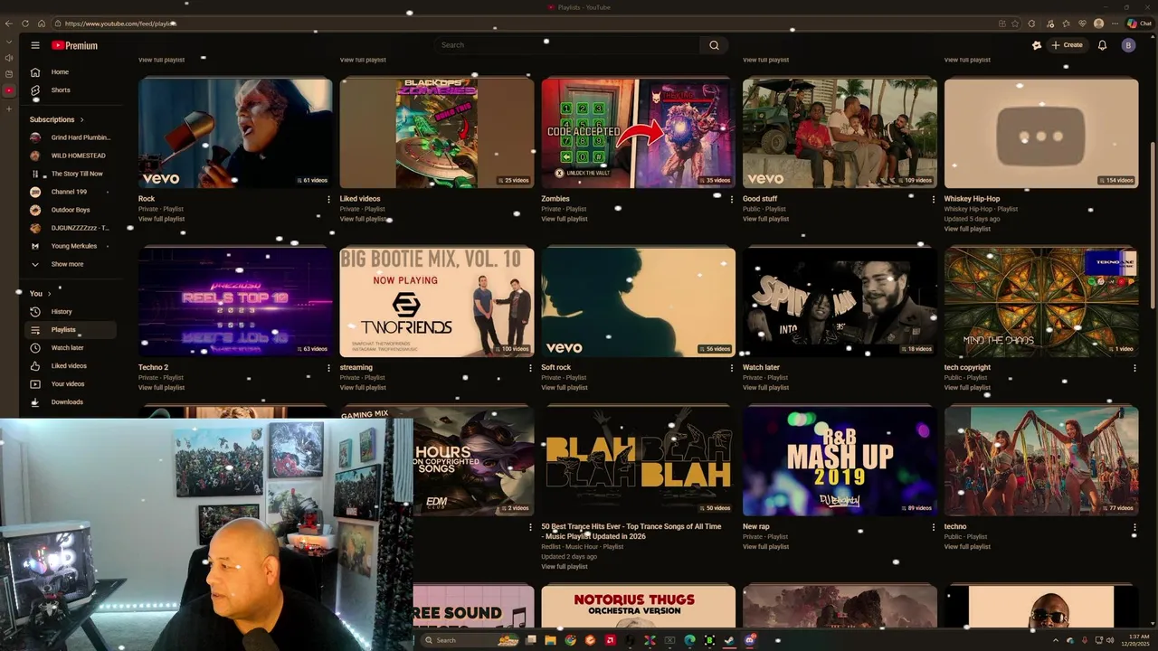Open Grind Hard Plumbing channel subscription
This screenshot has height=651, width=1158.
pyautogui.click(x=71, y=137)
